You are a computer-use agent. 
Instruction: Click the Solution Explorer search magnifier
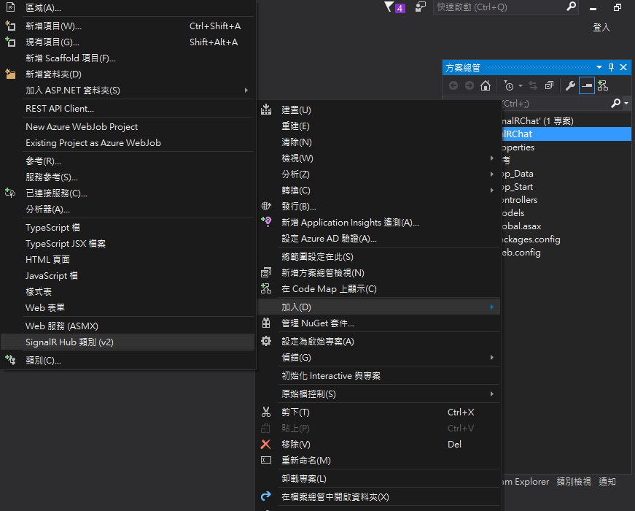(x=615, y=104)
